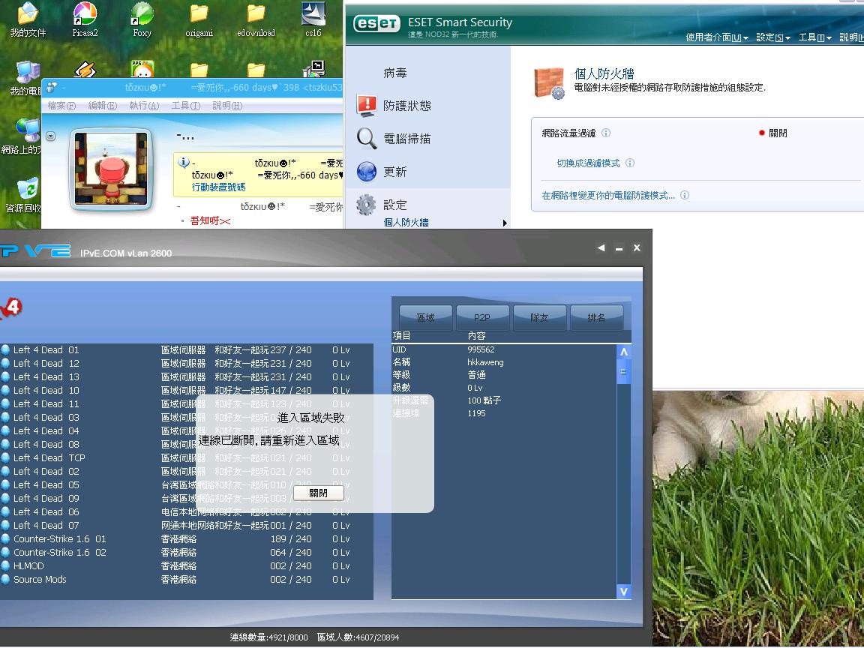This screenshot has height=648, width=864.
Task: Click the Personal Firewall brick-wall icon
Action: pos(549,80)
